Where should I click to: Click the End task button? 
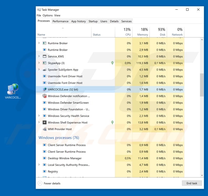(192, 183)
